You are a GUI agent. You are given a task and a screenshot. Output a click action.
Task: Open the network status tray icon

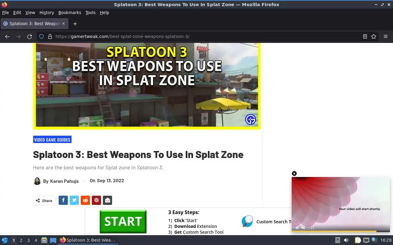[x=366, y=240]
